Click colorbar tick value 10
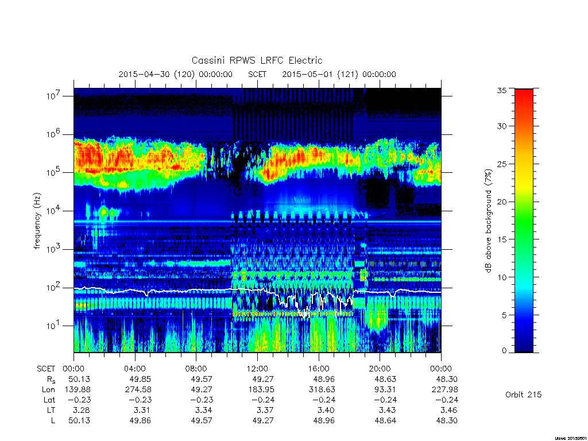Viewport: 588px width, 441px height. 501,277
